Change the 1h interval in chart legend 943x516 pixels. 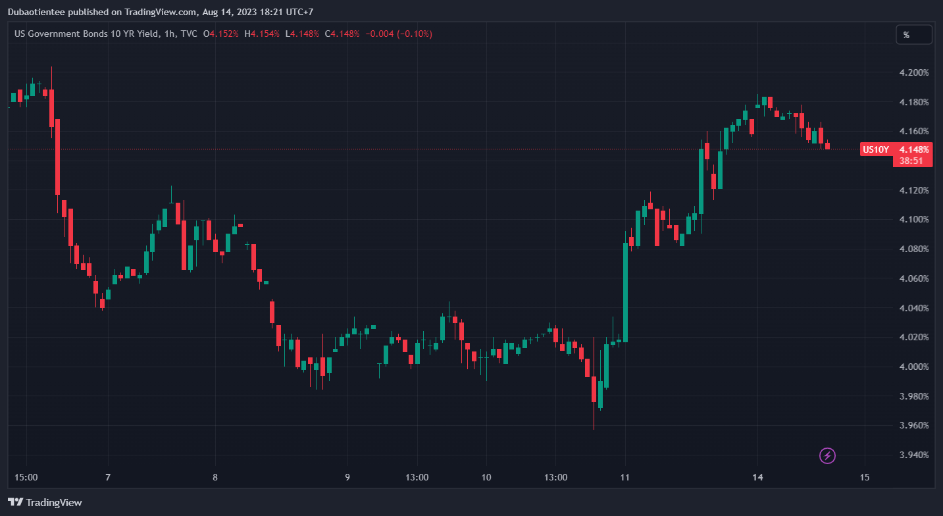(x=168, y=34)
